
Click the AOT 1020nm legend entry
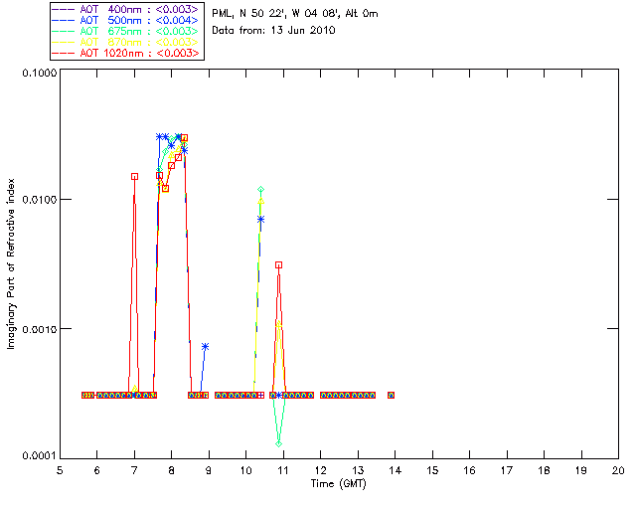pos(125,53)
